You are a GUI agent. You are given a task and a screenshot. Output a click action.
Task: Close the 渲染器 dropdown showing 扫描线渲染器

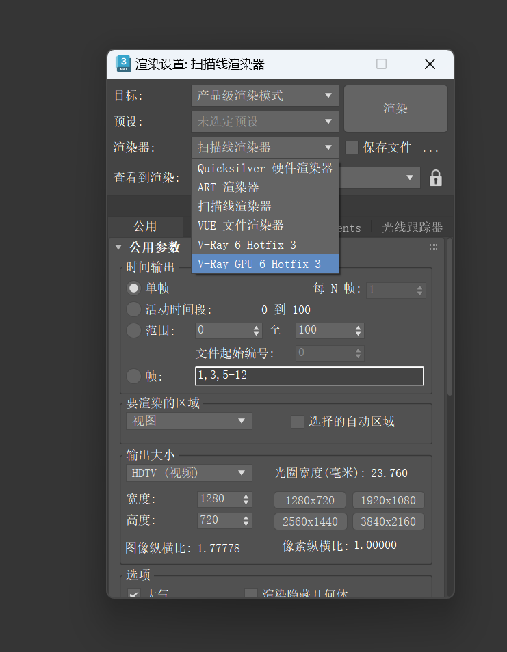click(265, 147)
